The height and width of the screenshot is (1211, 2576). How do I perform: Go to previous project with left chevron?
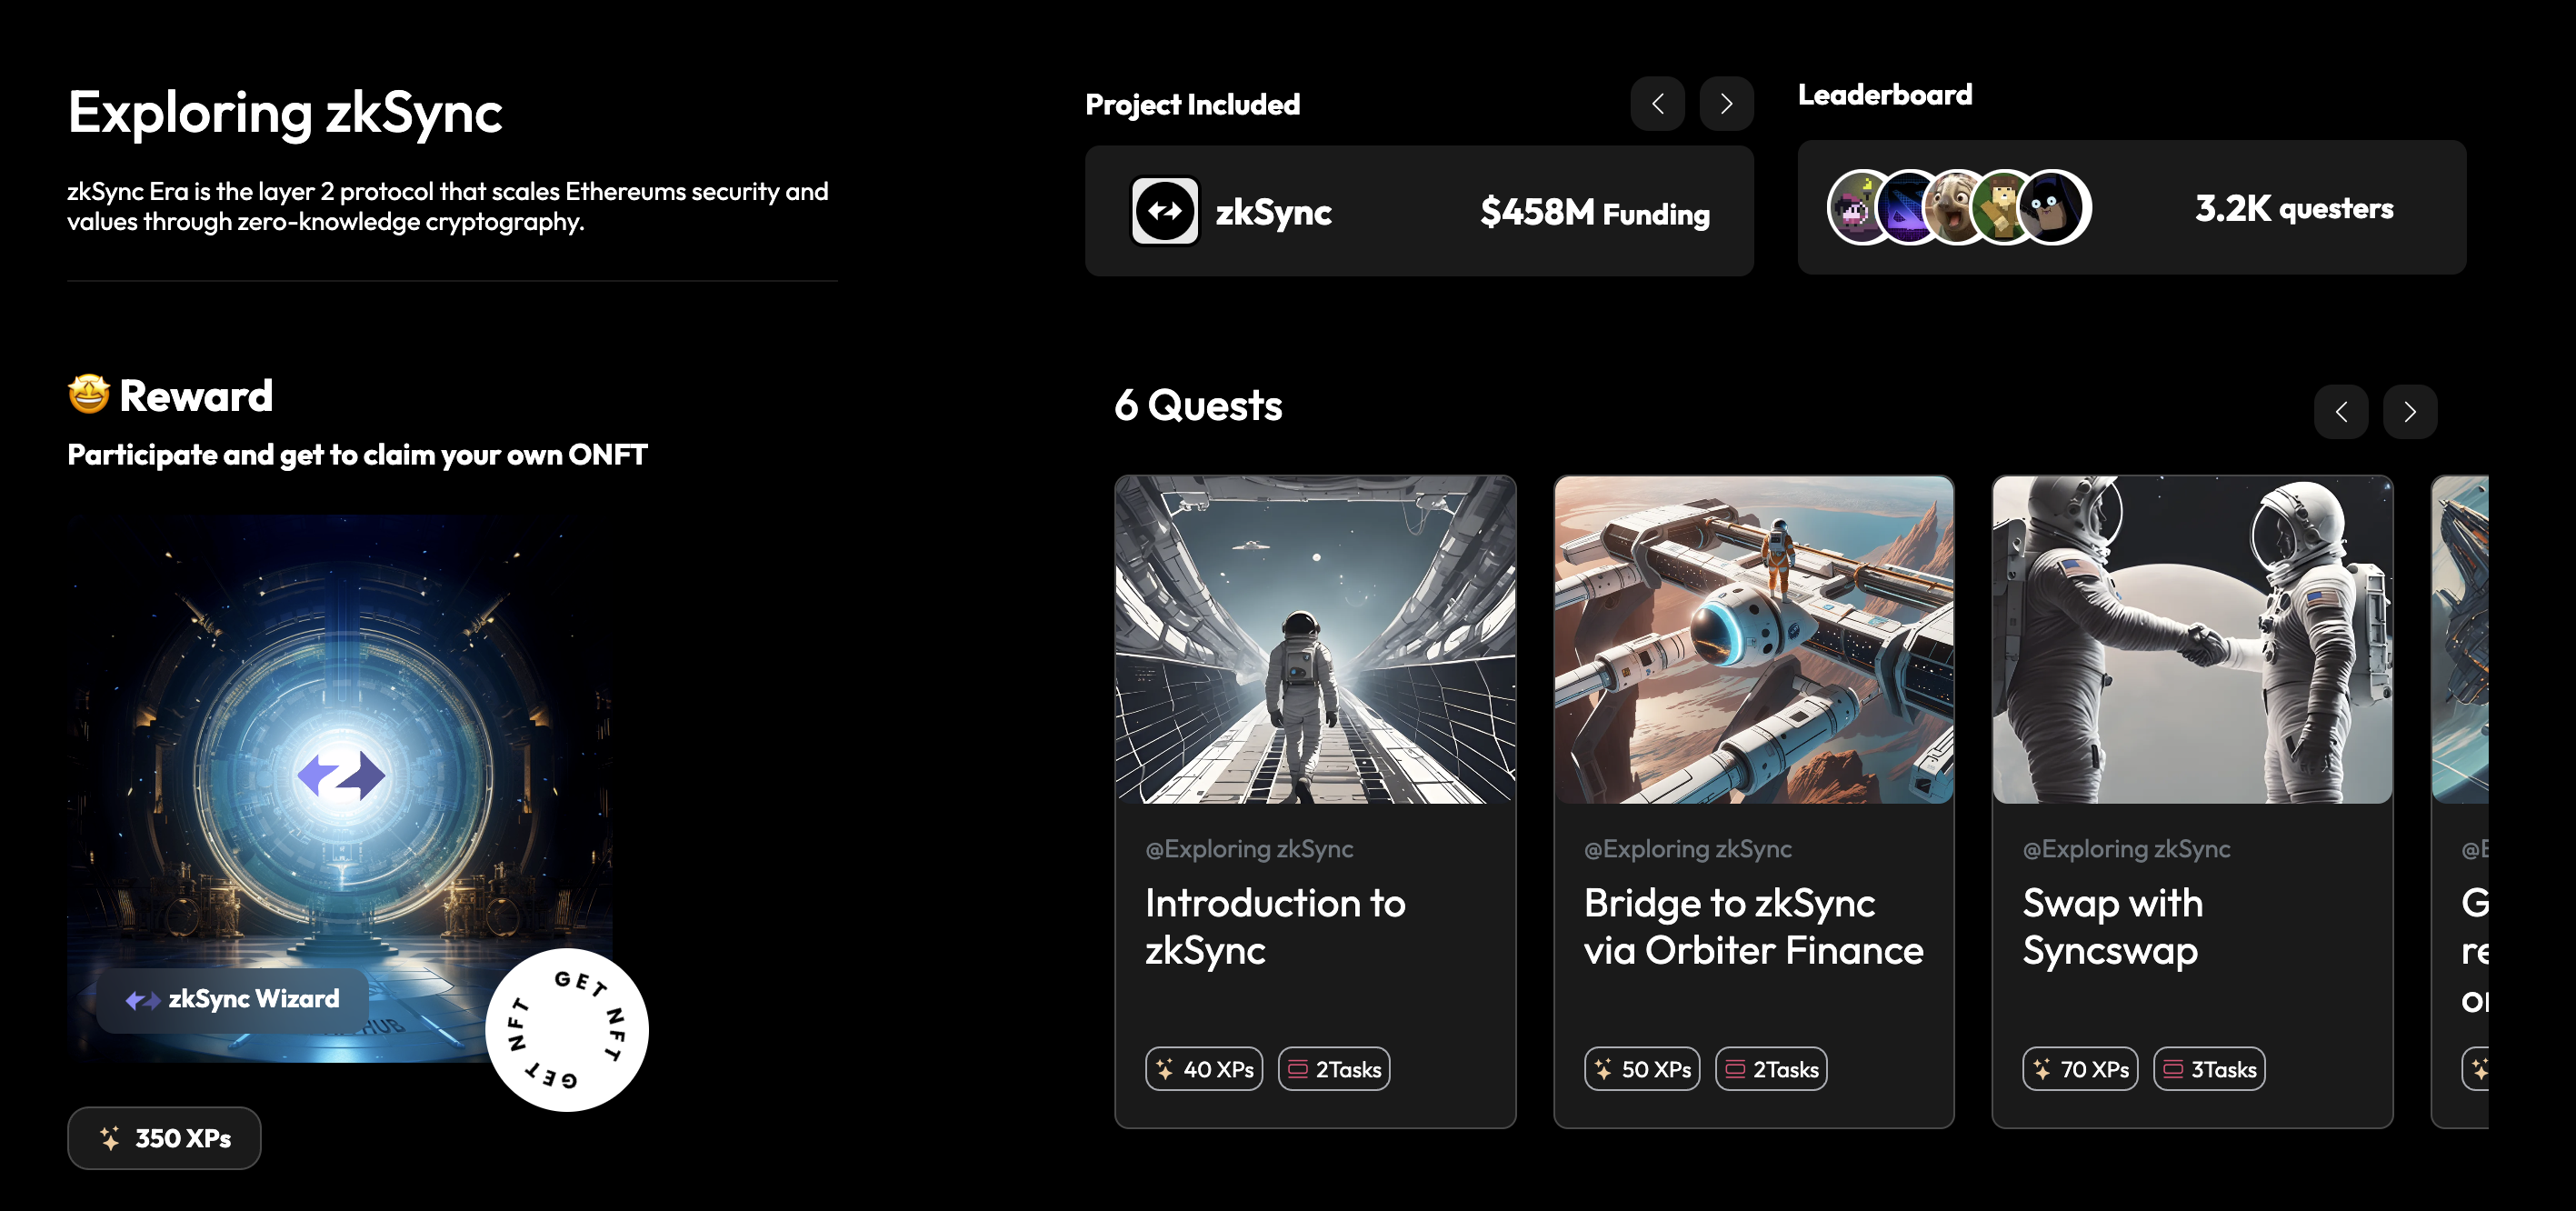click(1657, 104)
